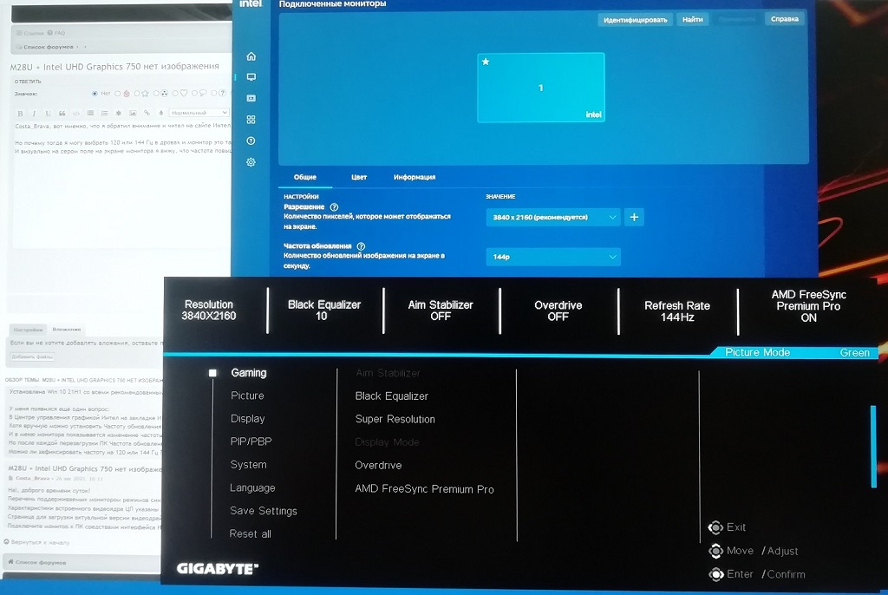Add custom resolution with the plus button
This screenshot has width=888, height=595.
(634, 217)
